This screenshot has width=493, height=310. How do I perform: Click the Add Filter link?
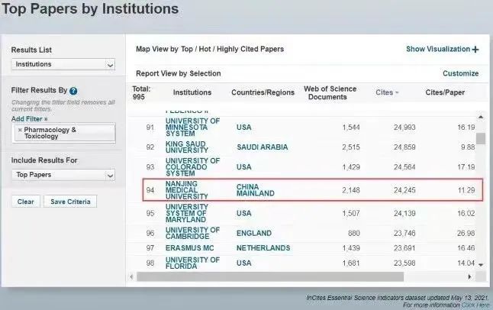pyautogui.click(x=29, y=119)
